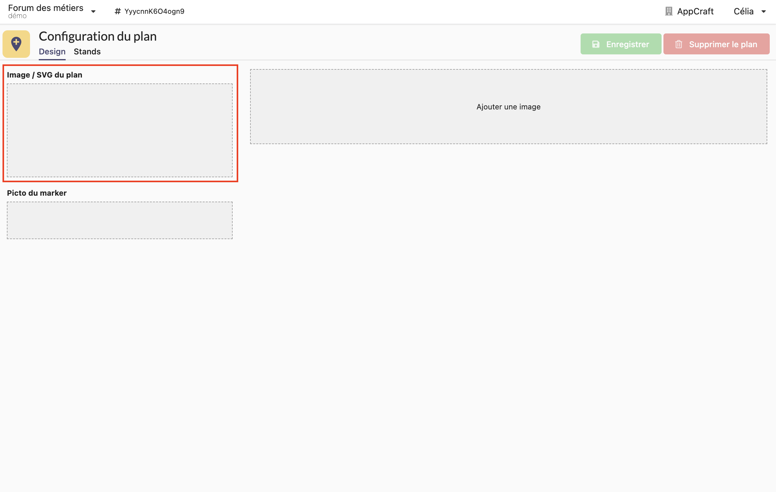Click the event ID YyycnnK6O4ogn9
This screenshot has width=776, height=492.
[154, 11]
